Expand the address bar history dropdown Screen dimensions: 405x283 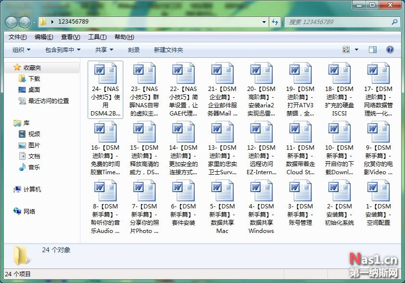click(x=264, y=22)
